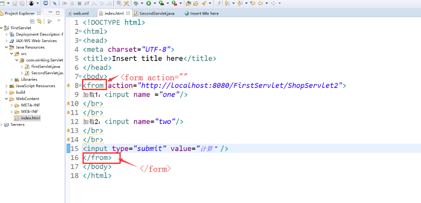Close the index.html editor tab

tap(128, 13)
